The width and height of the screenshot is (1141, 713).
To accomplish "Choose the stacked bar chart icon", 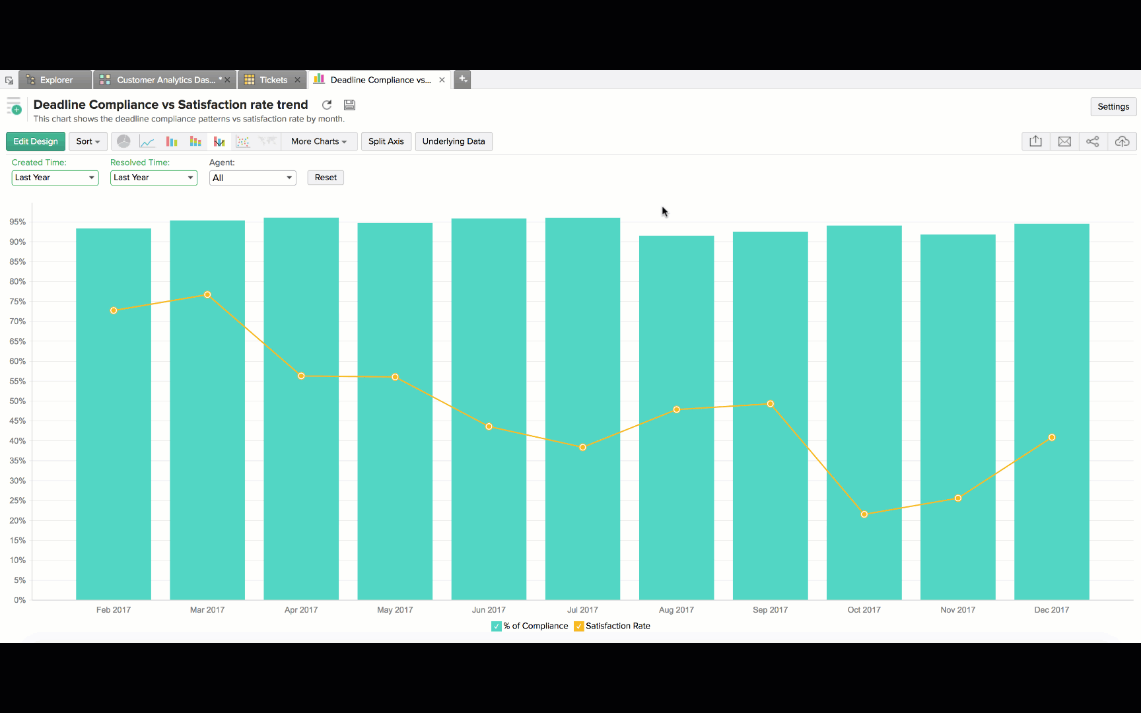I will (195, 141).
